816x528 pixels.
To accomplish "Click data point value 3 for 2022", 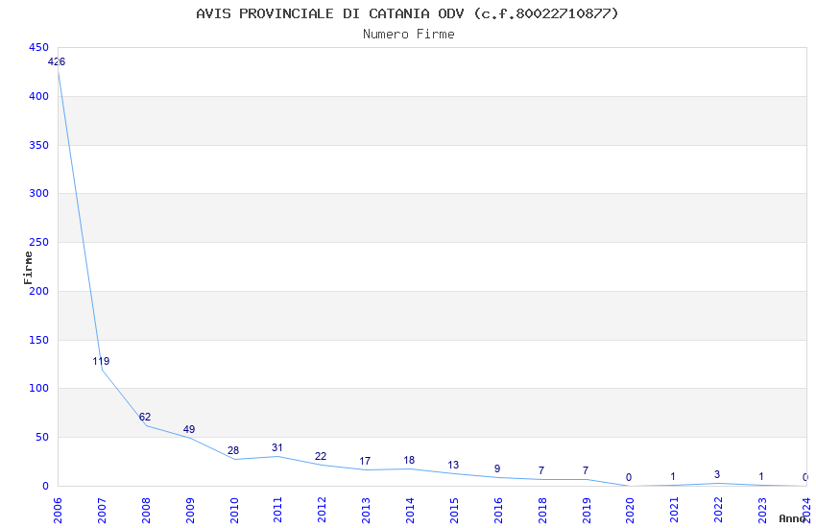I will pos(717,474).
